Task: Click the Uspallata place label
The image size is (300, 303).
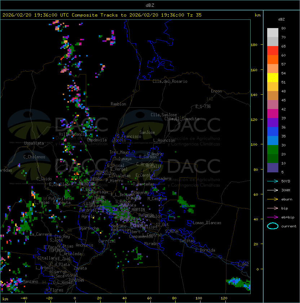Action: click(x=34, y=143)
